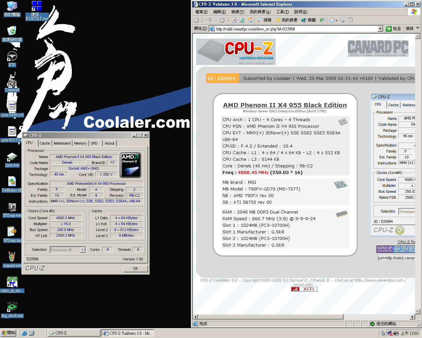Expand the back button history dropdown arrow
The image size is (422, 338).
(x=216, y=20)
